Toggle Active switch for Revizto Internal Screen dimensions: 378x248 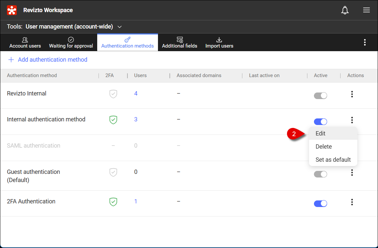coord(321,95)
